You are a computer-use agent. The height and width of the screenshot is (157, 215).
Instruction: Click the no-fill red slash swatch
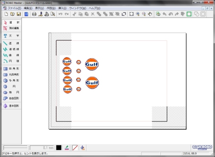click(x=75, y=148)
